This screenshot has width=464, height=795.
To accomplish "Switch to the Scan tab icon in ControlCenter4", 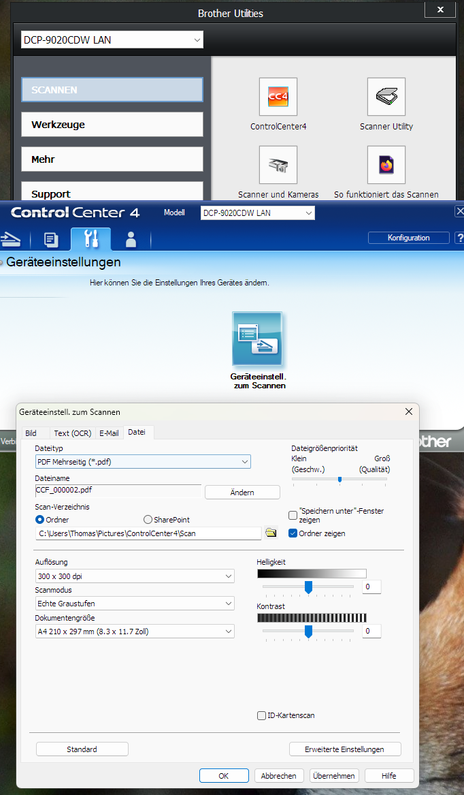I will (x=10, y=238).
